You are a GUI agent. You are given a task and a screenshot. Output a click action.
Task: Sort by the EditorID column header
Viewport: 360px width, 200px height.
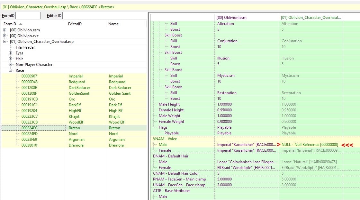pos(86,24)
